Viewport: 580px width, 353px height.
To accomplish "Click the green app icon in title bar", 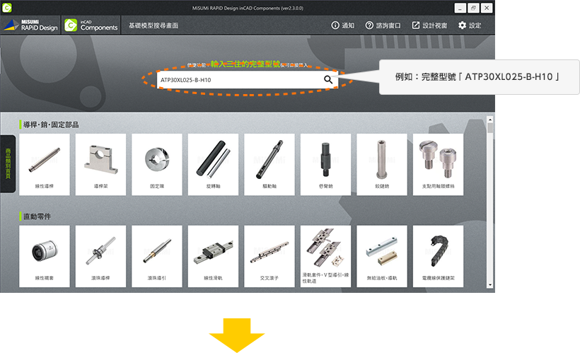I will point(6,7).
